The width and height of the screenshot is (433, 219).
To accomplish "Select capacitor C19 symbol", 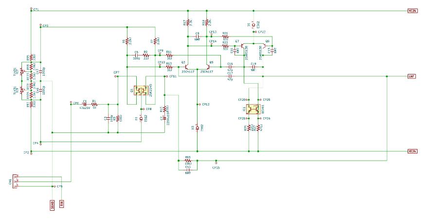I will [253, 67].
